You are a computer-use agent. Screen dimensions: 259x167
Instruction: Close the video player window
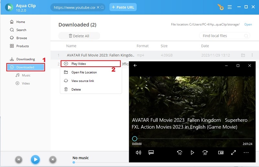point(250,66)
